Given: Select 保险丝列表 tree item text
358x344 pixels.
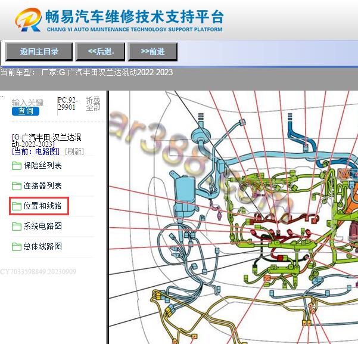Looking at the screenshot, I should 42,166.
